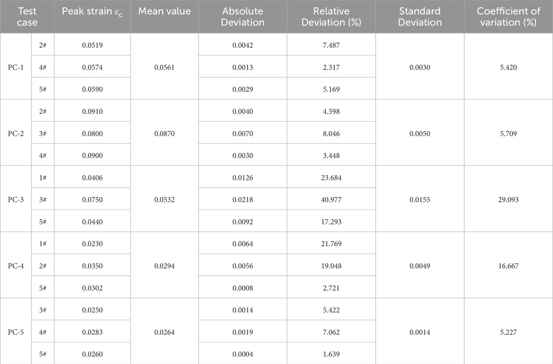Click standard deviation 0.0049
The image size is (553, 364).
point(420,266)
